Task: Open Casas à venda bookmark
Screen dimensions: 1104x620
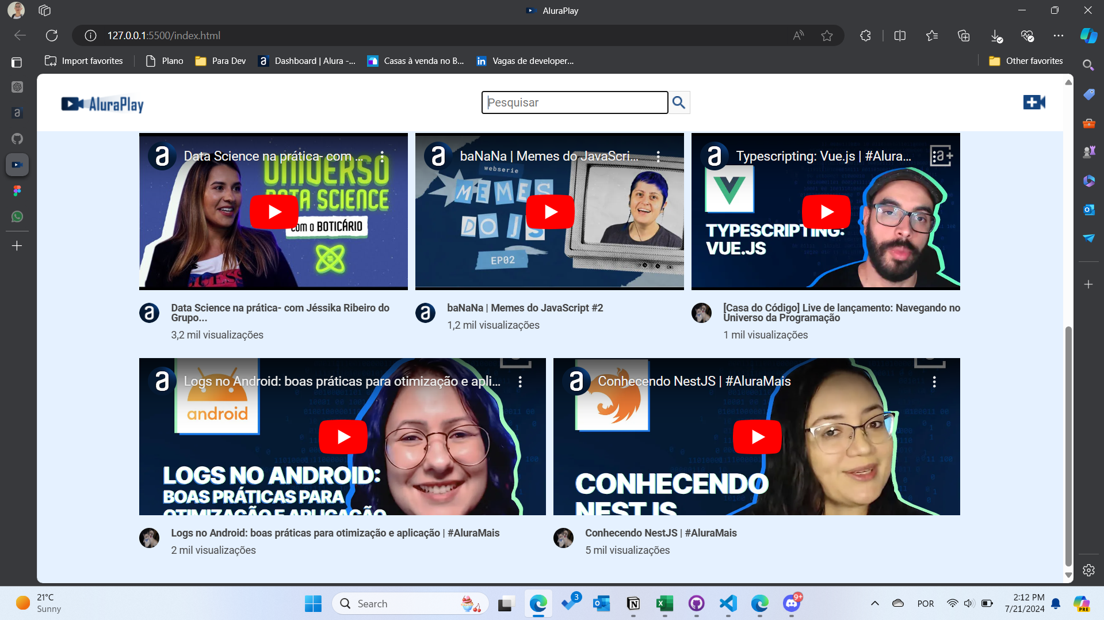Action: pyautogui.click(x=415, y=61)
